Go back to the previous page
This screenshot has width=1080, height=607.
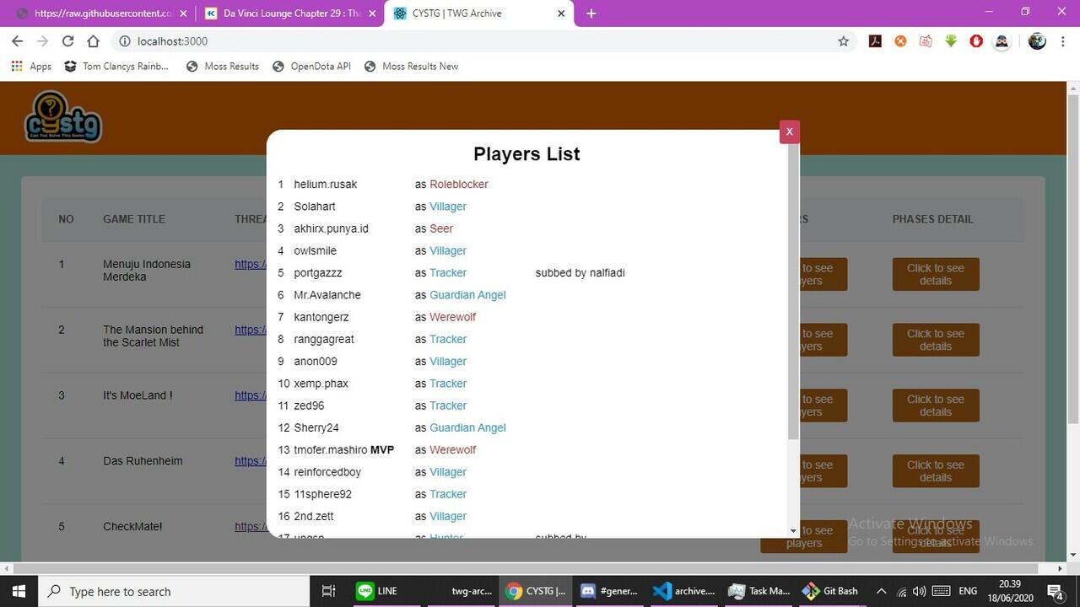(17, 41)
